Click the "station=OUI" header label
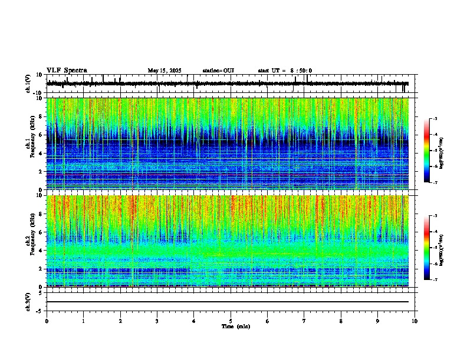The image size is (467, 360). click(x=218, y=71)
